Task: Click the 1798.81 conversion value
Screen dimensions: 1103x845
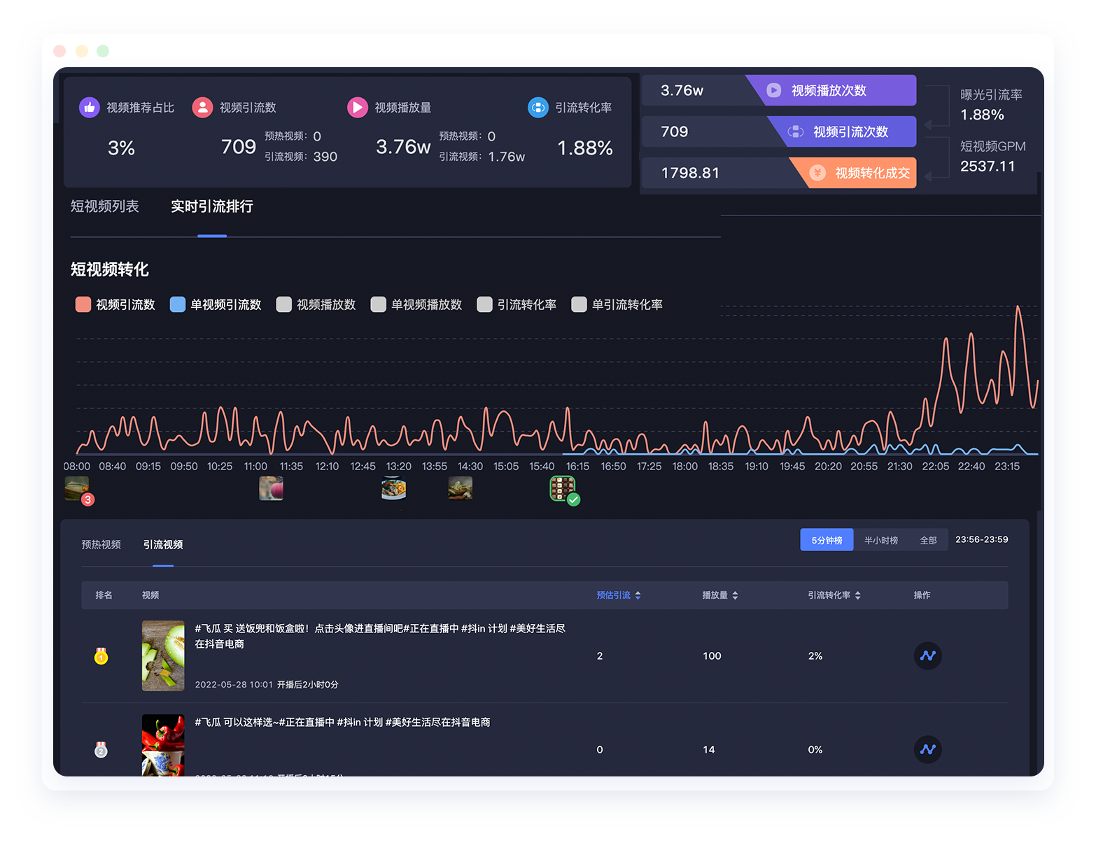Action: [690, 173]
